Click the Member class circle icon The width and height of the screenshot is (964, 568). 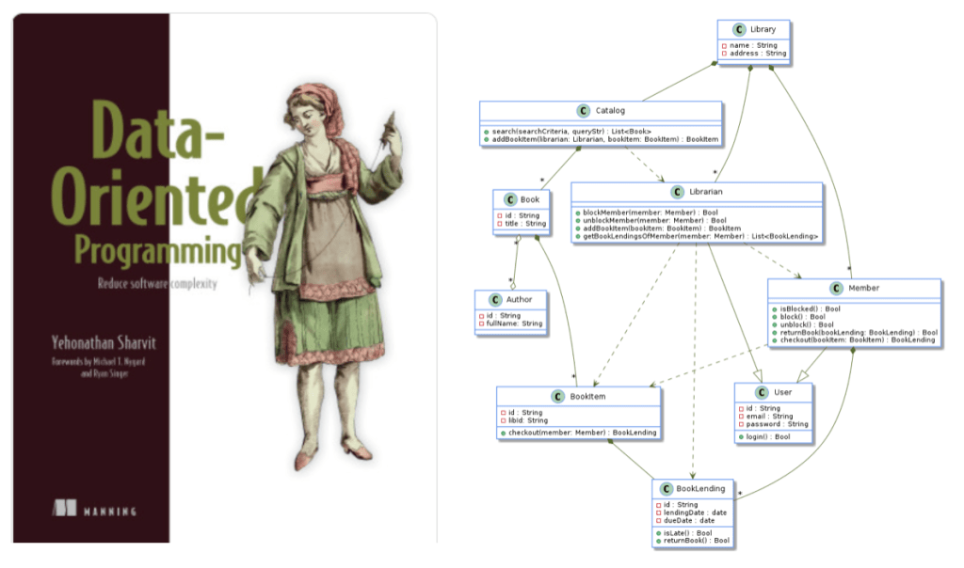[837, 288]
